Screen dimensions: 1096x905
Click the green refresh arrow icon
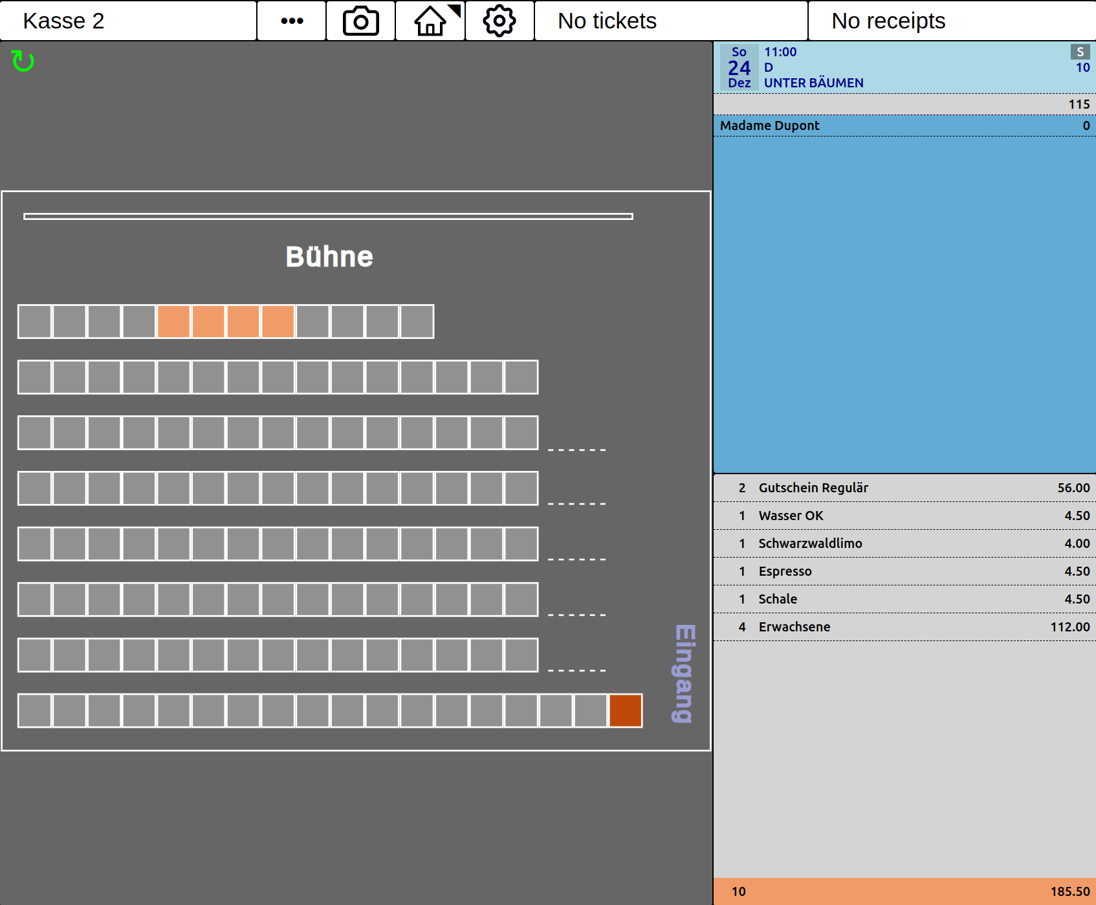[23, 61]
